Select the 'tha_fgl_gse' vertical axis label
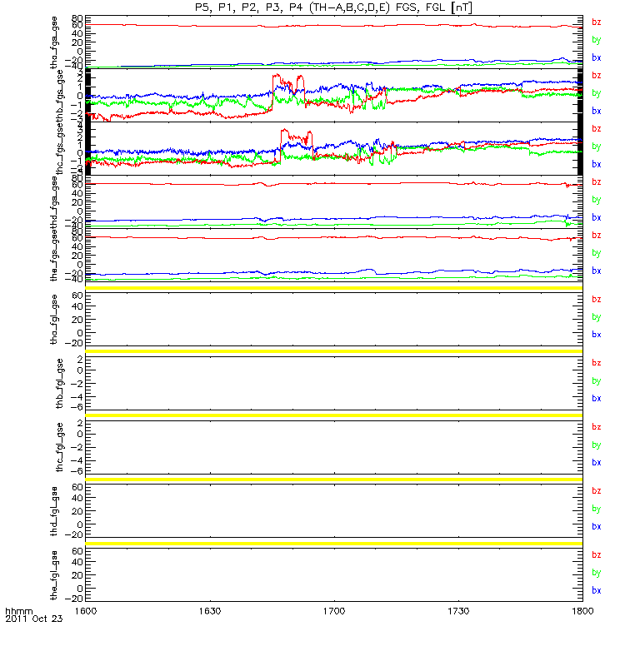Viewport: 625px width, 666px height. (54, 319)
